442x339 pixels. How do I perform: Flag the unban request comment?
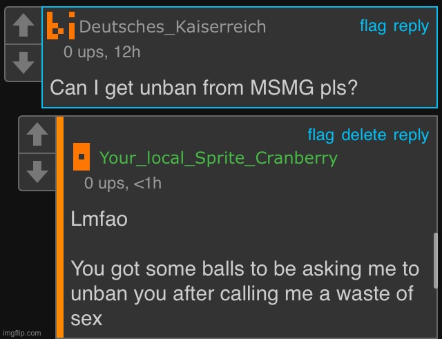pos(373,26)
